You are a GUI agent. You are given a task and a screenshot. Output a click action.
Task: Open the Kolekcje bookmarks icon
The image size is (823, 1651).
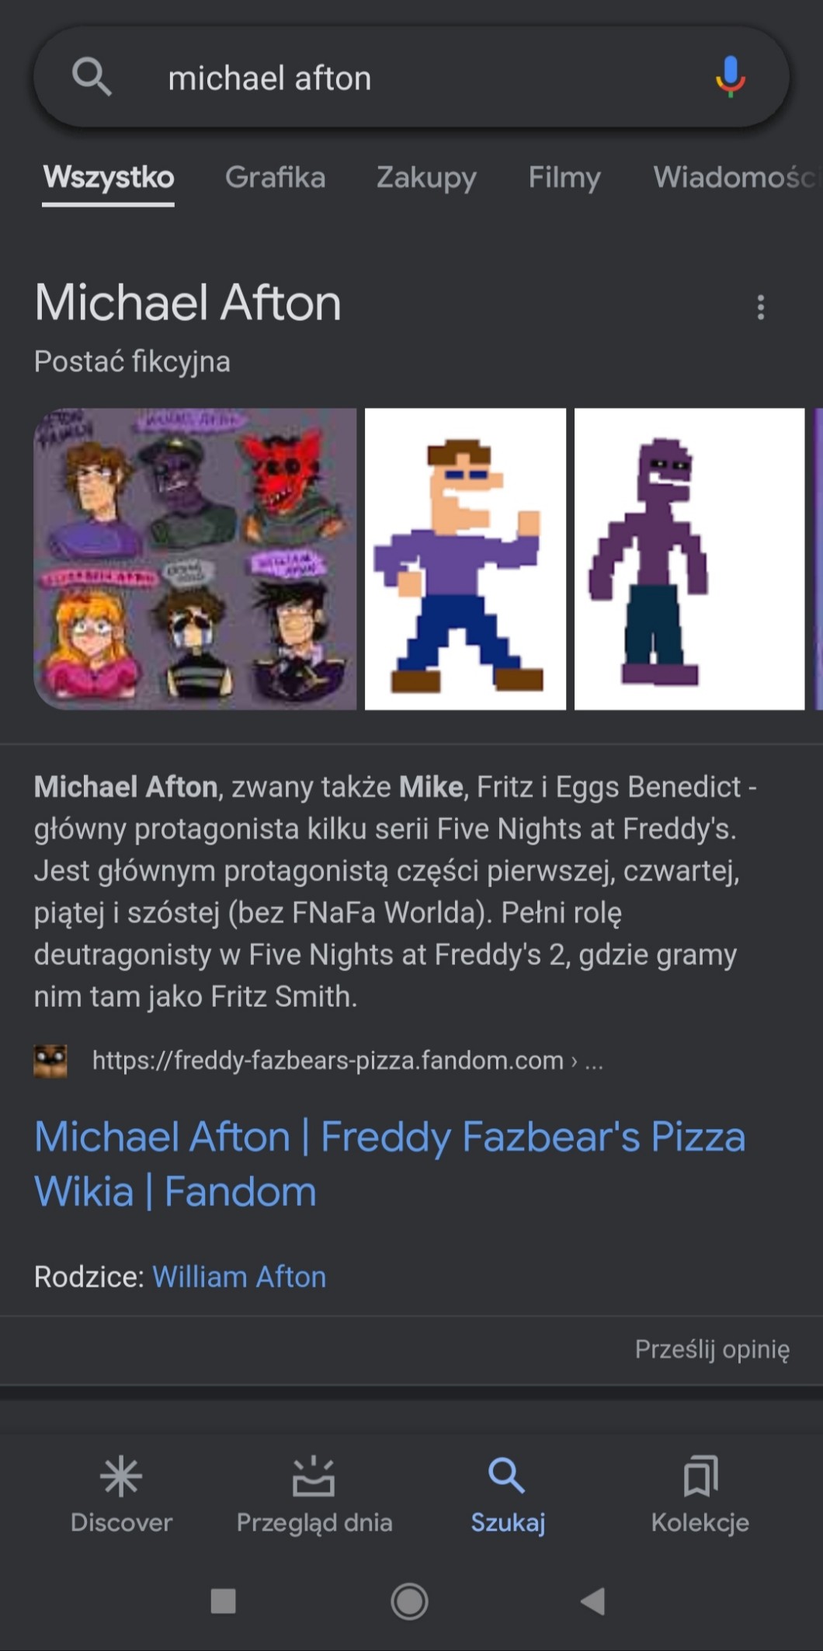tap(700, 1476)
